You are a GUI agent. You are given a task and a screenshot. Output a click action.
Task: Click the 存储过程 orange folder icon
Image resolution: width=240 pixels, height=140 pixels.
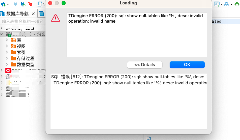(x=13, y=58)
